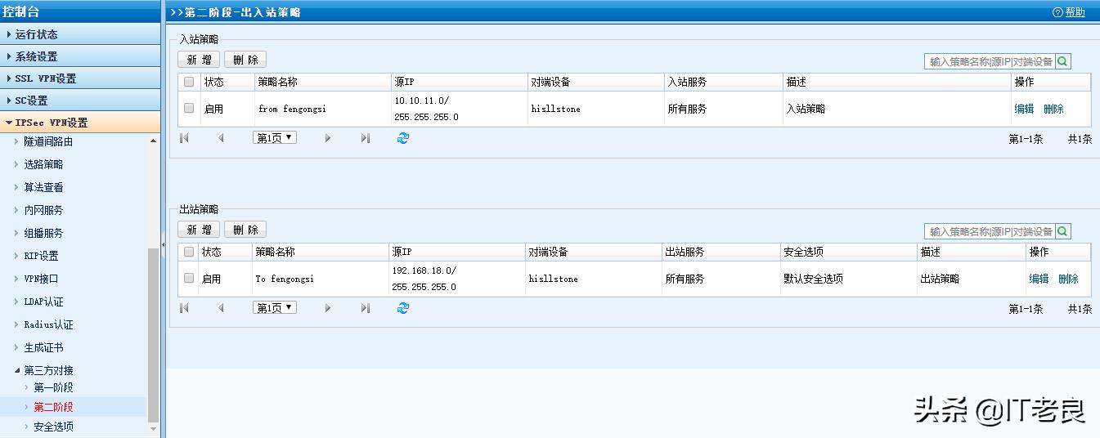Expand the 系统设置 menu section
The height and width of the screenshot is (438, 1100).
(x=80, y=56)
